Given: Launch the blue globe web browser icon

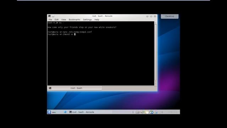Looking at the screenshot, I should [65, 112].
